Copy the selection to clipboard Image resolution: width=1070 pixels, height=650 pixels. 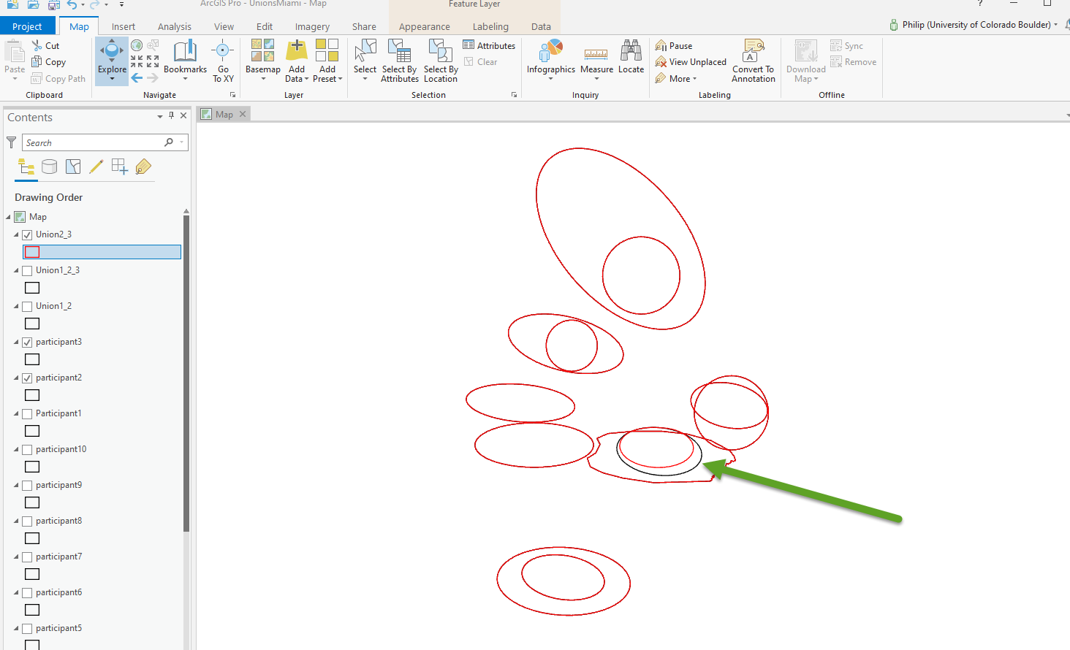[x=48, y=62]
